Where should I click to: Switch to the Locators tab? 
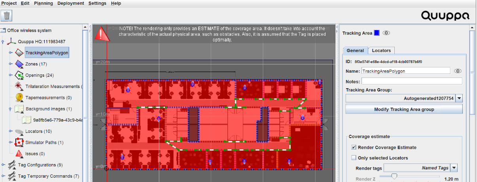381,50
